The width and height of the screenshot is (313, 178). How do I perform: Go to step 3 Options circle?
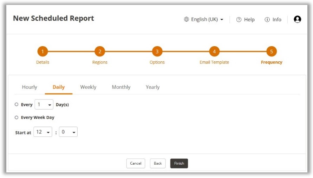coord(157,52)
